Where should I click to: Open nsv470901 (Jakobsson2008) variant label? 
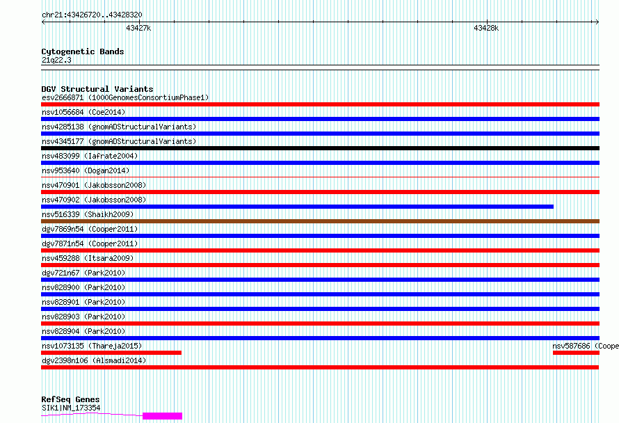pyautogui.click(x=94, y=185)
